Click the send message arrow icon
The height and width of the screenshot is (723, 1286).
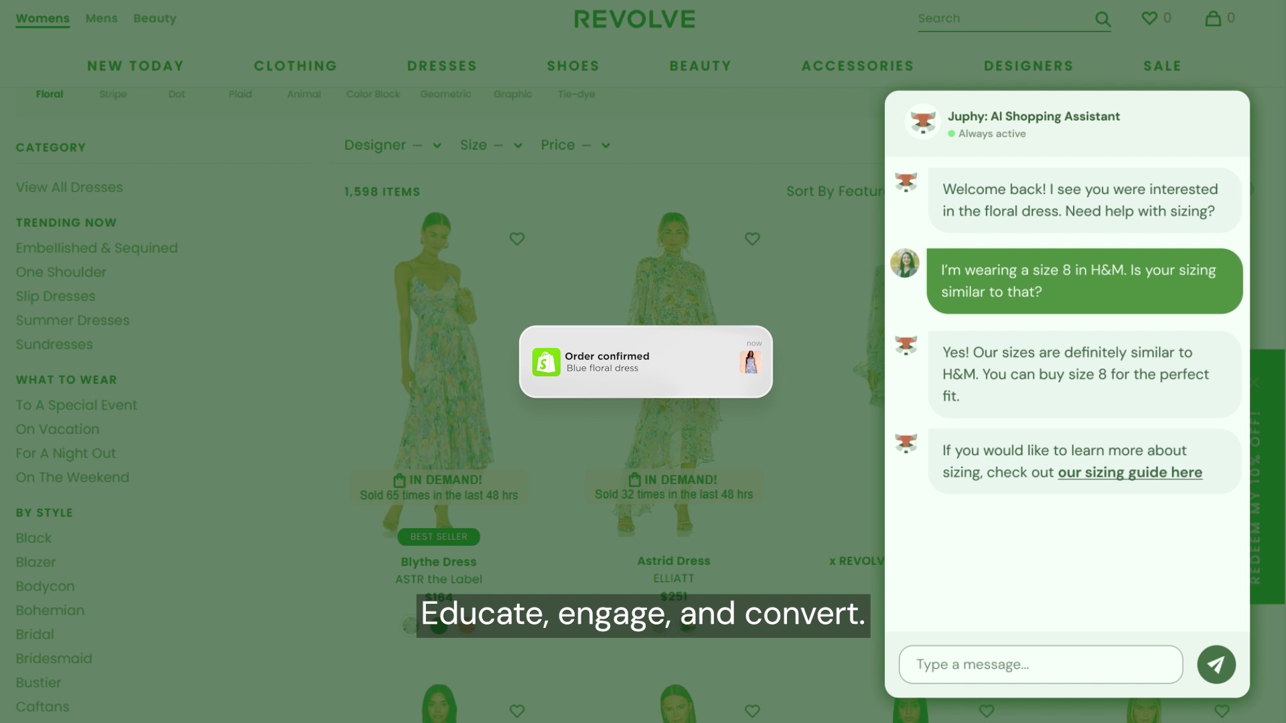(1216, 664)
